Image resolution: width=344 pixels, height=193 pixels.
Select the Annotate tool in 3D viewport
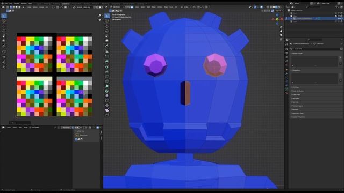(107, 46)
